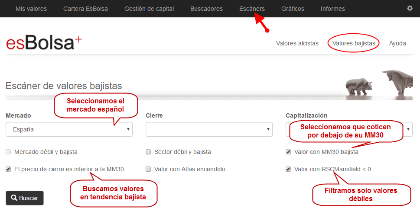Screen dimensions: 420x208
Task: Go to Gestión de capital
Action: (x=149, y=9)
